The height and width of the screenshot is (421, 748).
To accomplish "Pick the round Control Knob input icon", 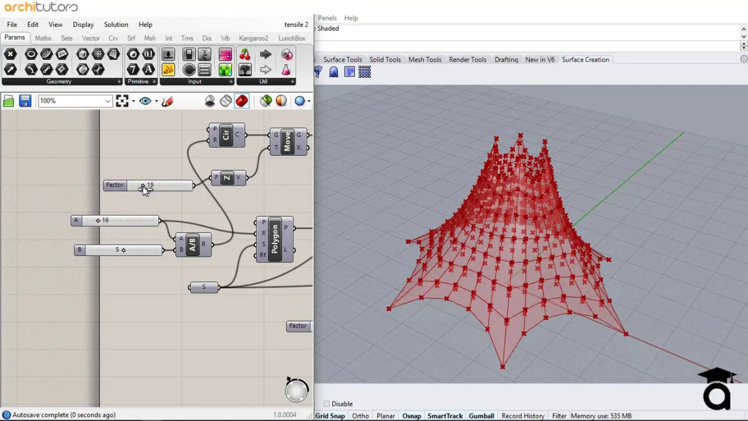I will [189, 69].
